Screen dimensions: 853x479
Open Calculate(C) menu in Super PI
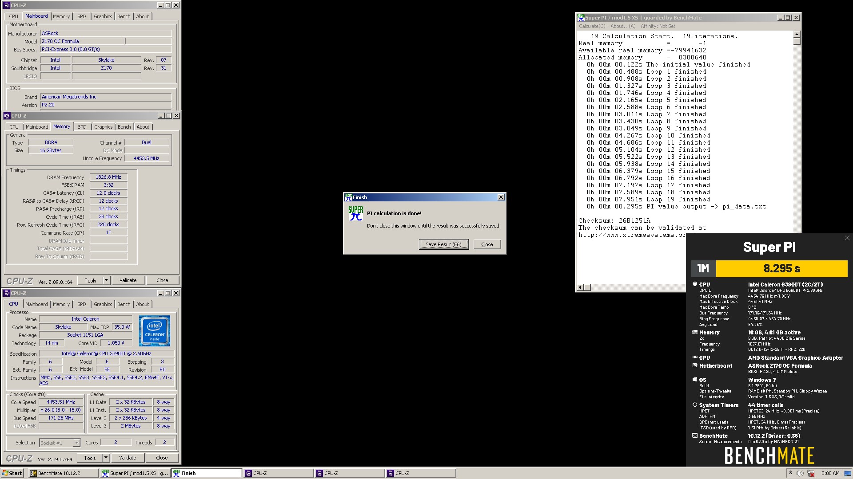pyautogui.click(x=592, y=26)
